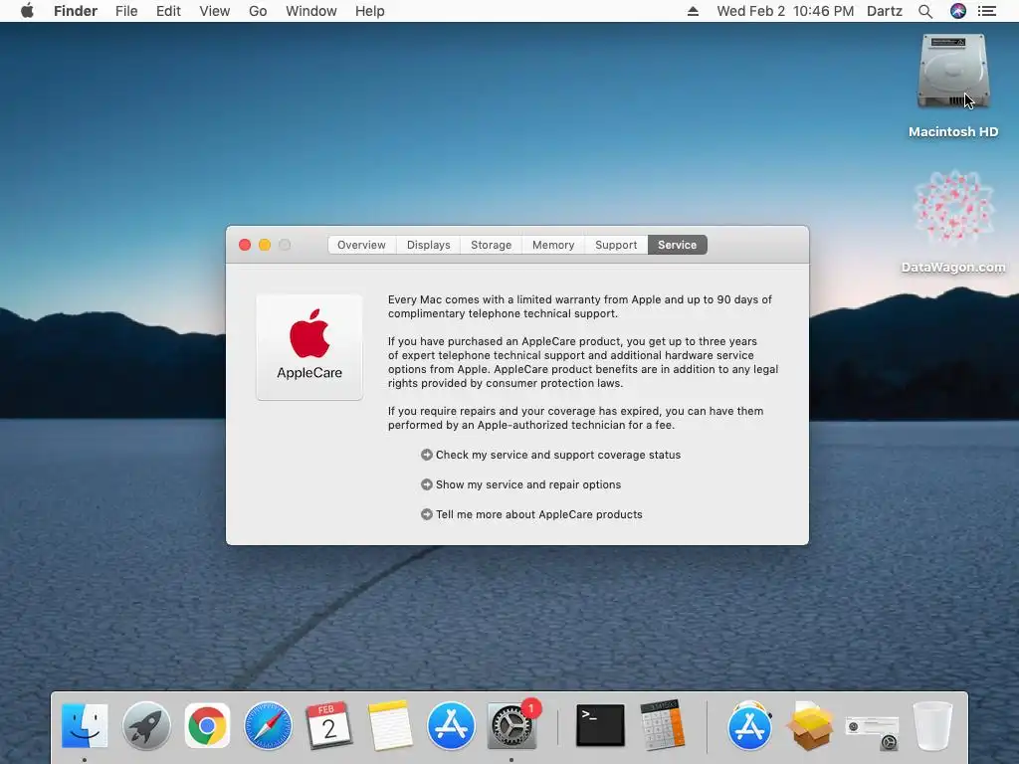Open the Apple menu
Screen dimensions: 1019x764
click(27, 11)
